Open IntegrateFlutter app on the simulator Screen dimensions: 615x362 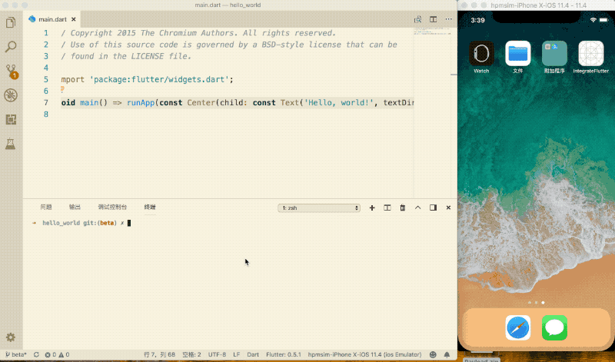point(590,58)
